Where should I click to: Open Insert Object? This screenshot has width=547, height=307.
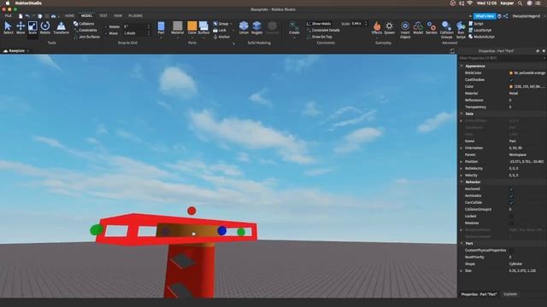405,30
